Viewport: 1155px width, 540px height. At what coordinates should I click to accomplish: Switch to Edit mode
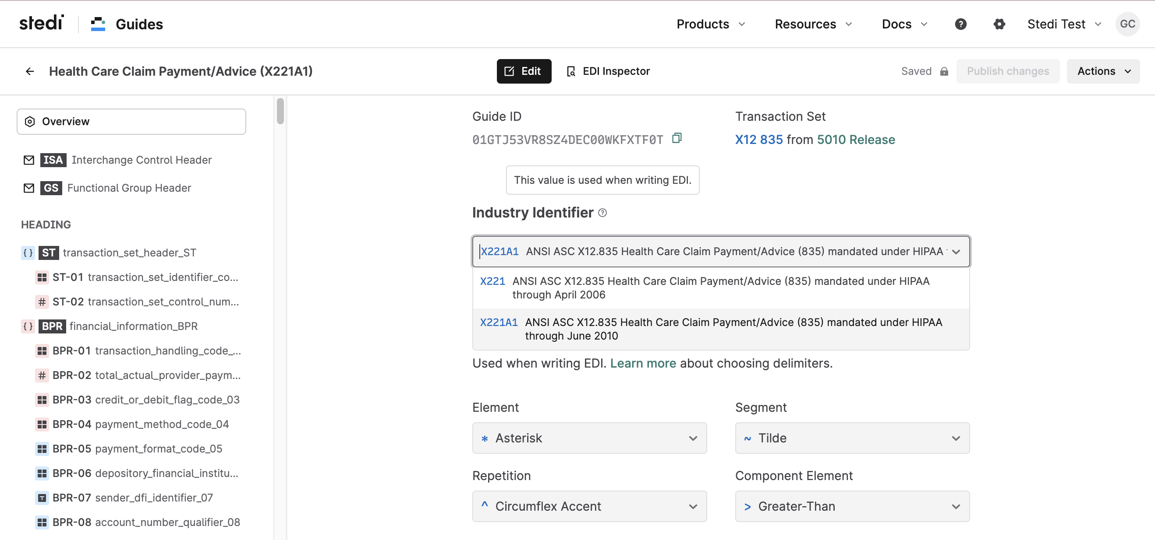524,71
